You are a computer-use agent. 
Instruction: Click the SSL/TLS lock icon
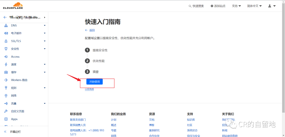(6, 41)
